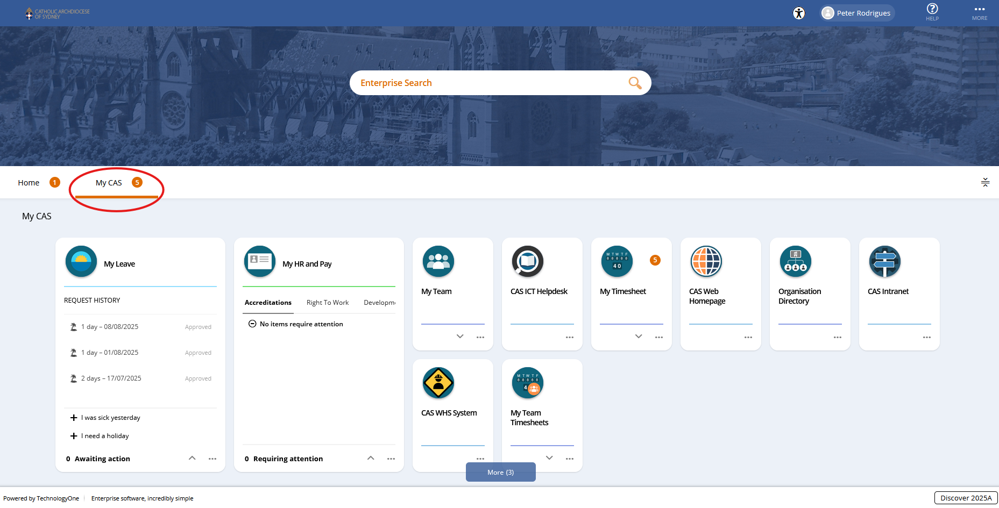Click the CAS Intranet signpost icon

(x=885, y=262)
